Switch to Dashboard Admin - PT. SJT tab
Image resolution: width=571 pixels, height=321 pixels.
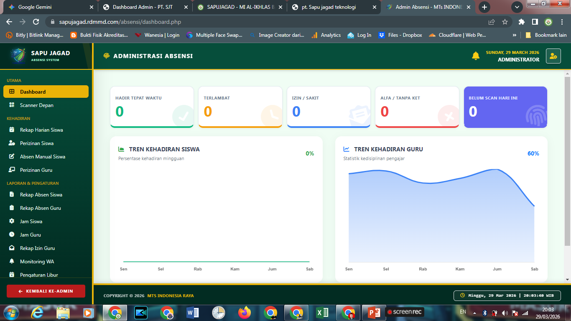144,7
